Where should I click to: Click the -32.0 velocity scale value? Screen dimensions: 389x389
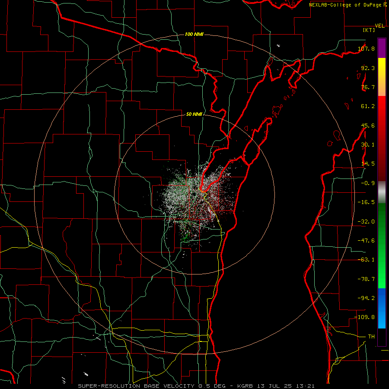click(x=366, y=222)
